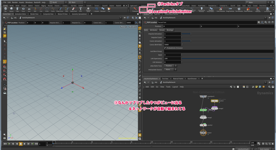
Task: Click the Flock Particles shelf tool
Action: 248,9
